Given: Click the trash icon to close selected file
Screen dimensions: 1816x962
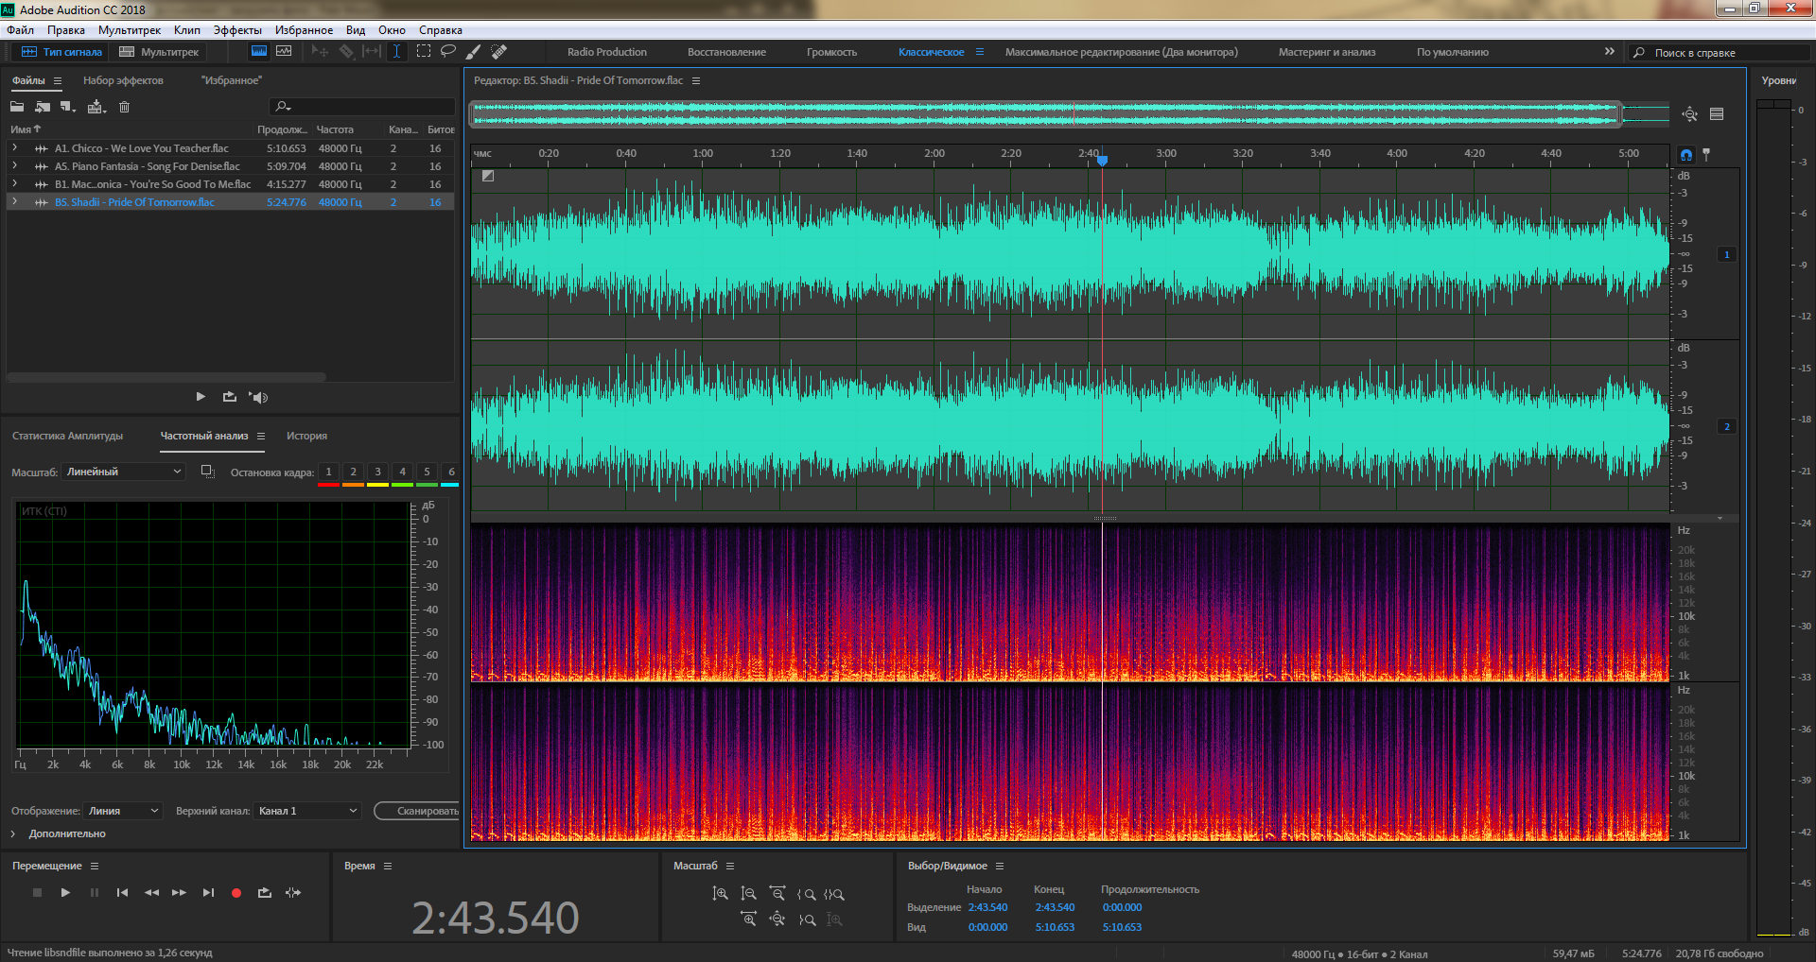Looking at the screenshot, I should (x=124, y=107).
